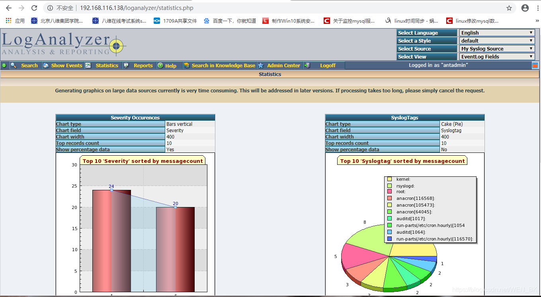Click the 'anacron[116568]:' legend entry
Screen dimensions: 541x297
point(416,198)
